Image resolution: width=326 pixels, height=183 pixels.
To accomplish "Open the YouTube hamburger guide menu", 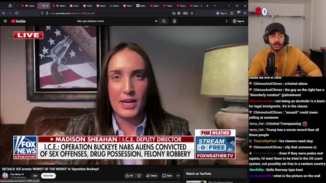I will (5, 21).
